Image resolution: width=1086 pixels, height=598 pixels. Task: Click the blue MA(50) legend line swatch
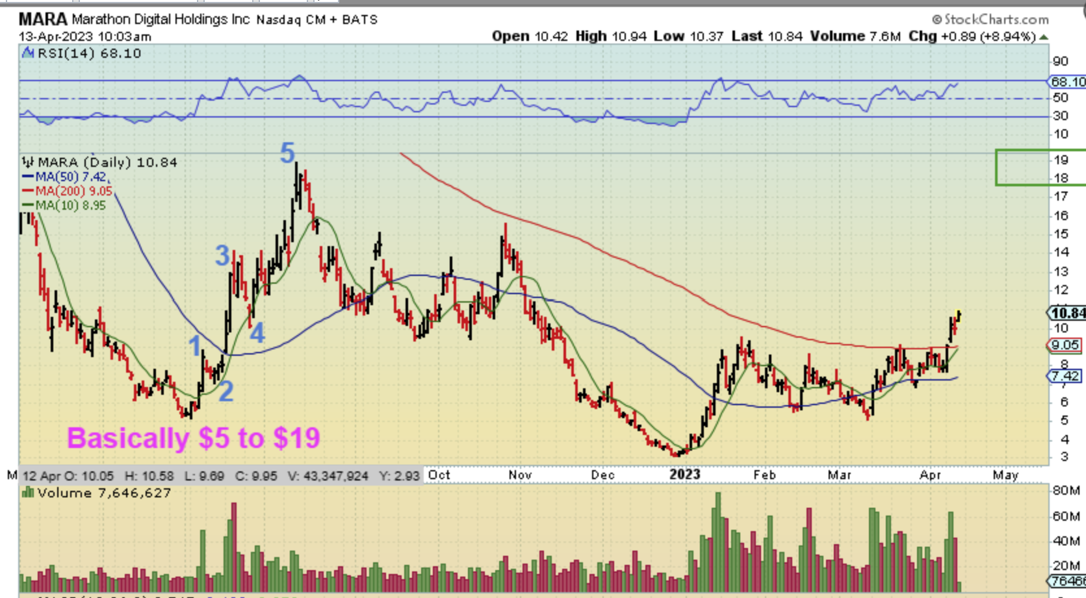pyautogui.click(x=28, y=177)
